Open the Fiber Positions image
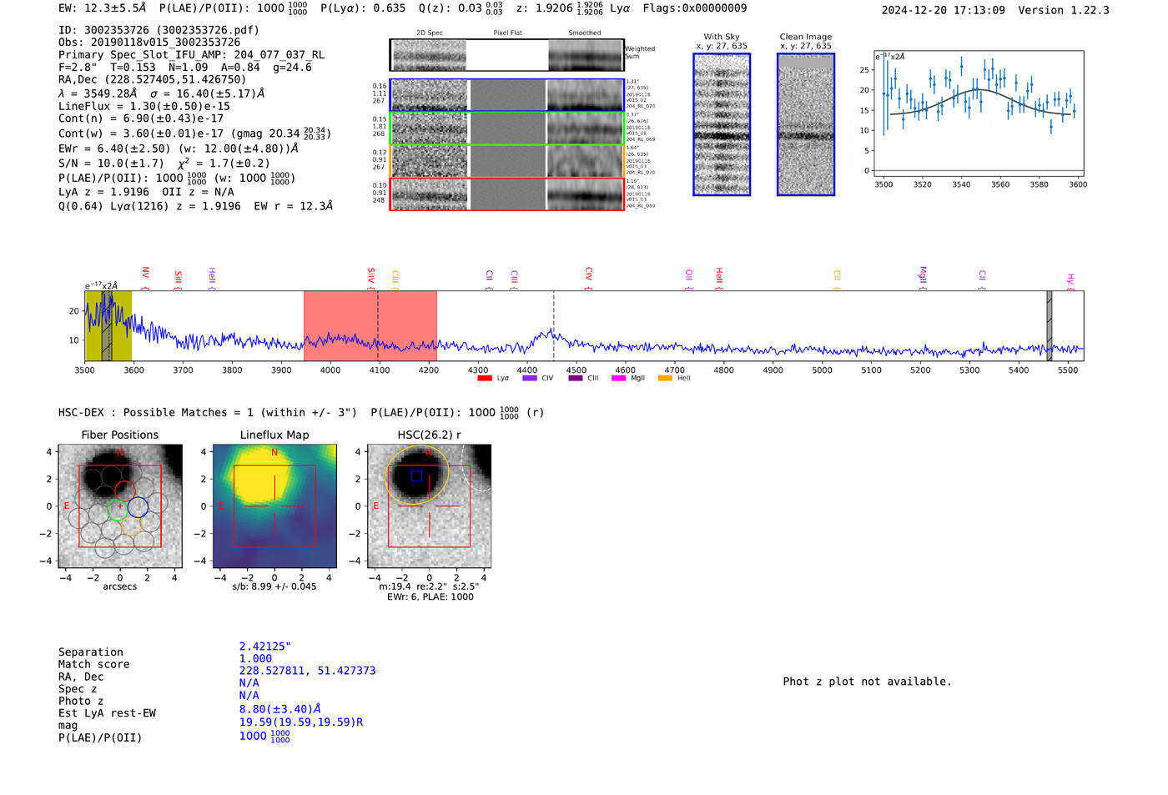Image resolution: width=1168 pixels, height=795 pixels. 120,506
